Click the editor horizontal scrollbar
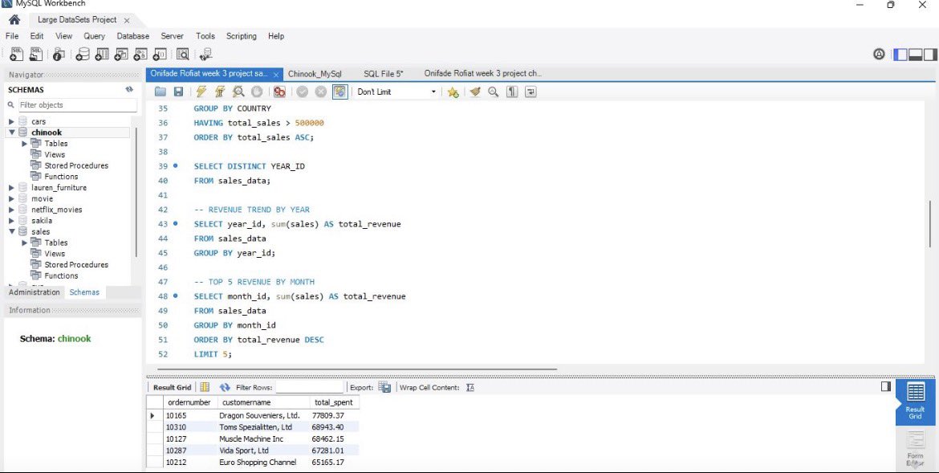The image size is (939, 473). (x=357, y=370)
